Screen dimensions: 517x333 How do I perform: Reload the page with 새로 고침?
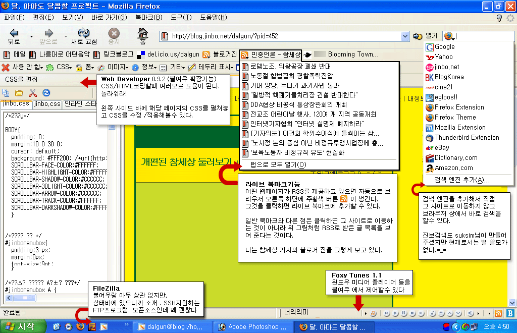point(84,36)
